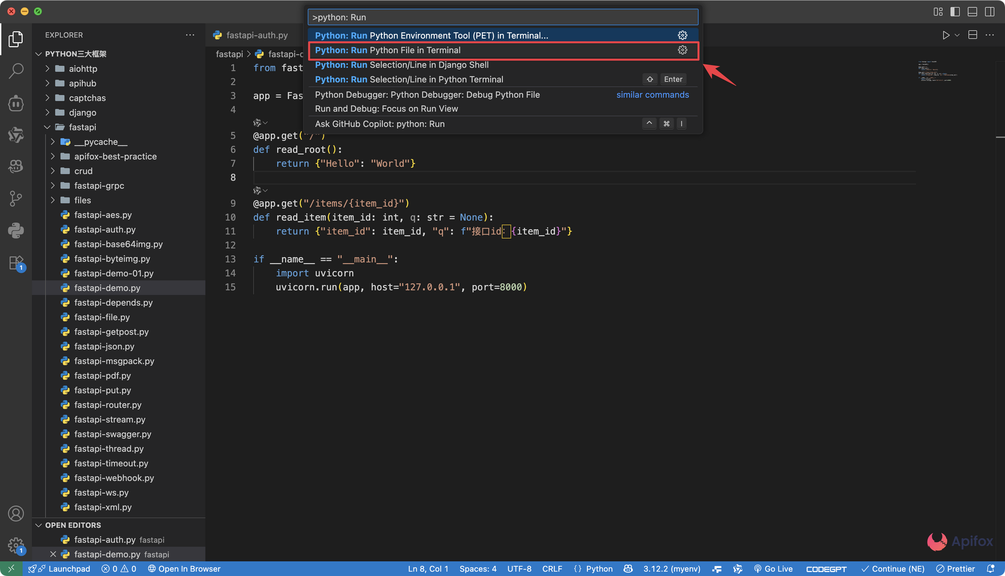Screen dimensions: 1005x576
Task: Click the Run Python File play icon
Action: (946, 35)
